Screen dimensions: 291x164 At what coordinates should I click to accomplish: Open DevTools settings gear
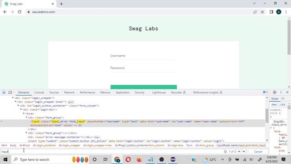click(x=275, y=92)
